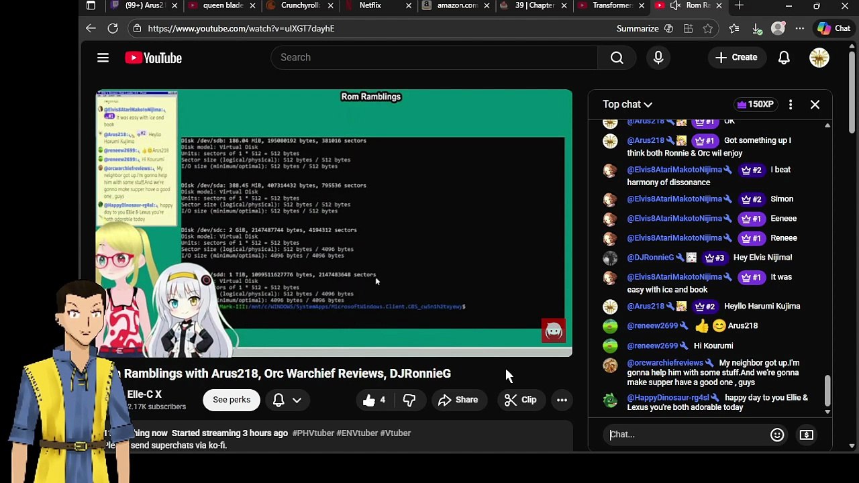Add this page to favorites

click(707, 28)
